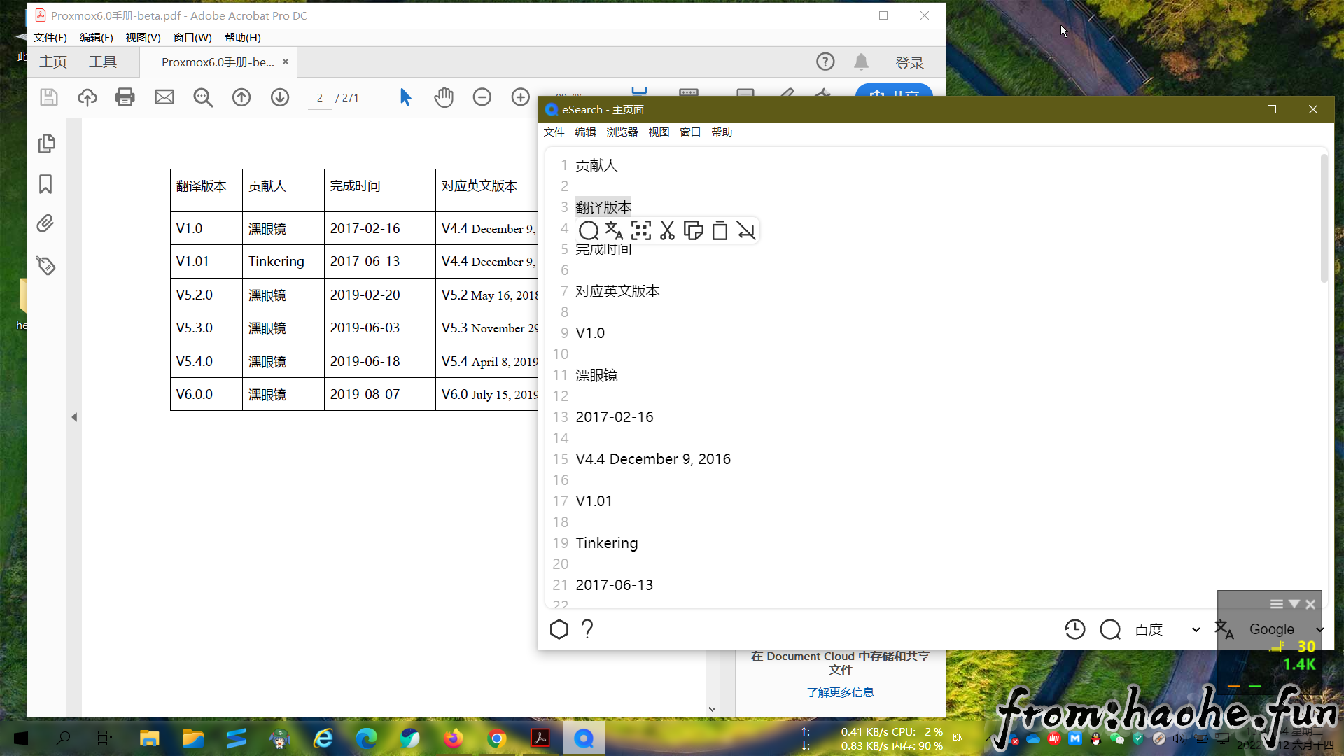Open bookmarks panel in Acrobat sidebar
The image size is (1344, 756).
[45, 184]
